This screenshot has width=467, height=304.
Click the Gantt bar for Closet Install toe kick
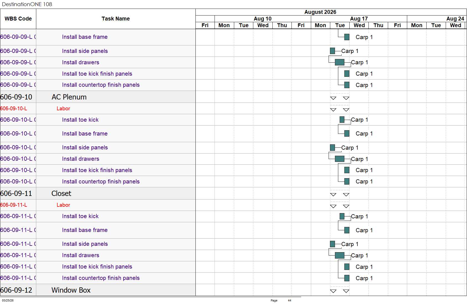342,216
